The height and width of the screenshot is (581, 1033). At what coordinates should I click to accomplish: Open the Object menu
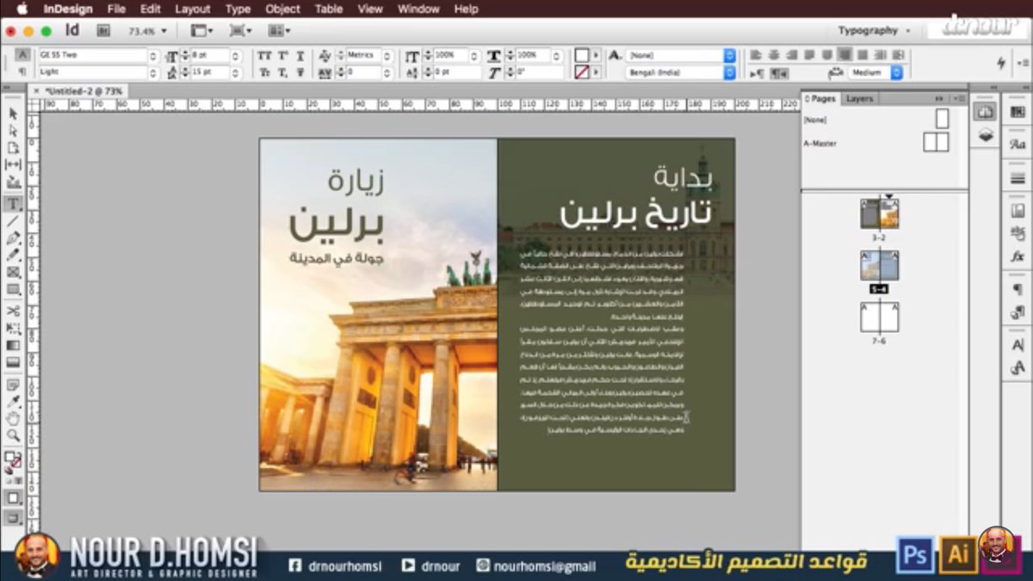coord(282,9)
